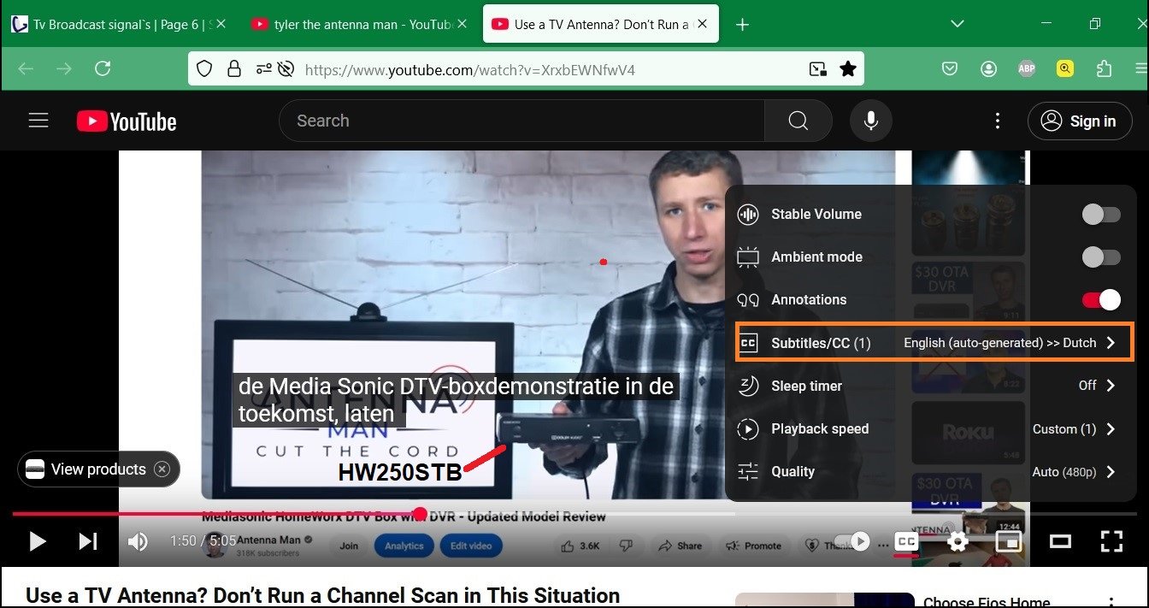Play the video
Image resolution: width=1149 pixels, height=608 pixels.
pyautogui.click(x=38, y=541)
